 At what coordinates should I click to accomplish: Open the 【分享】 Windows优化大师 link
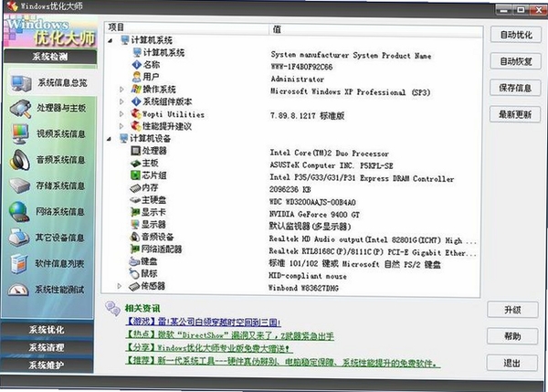point(208,348)
